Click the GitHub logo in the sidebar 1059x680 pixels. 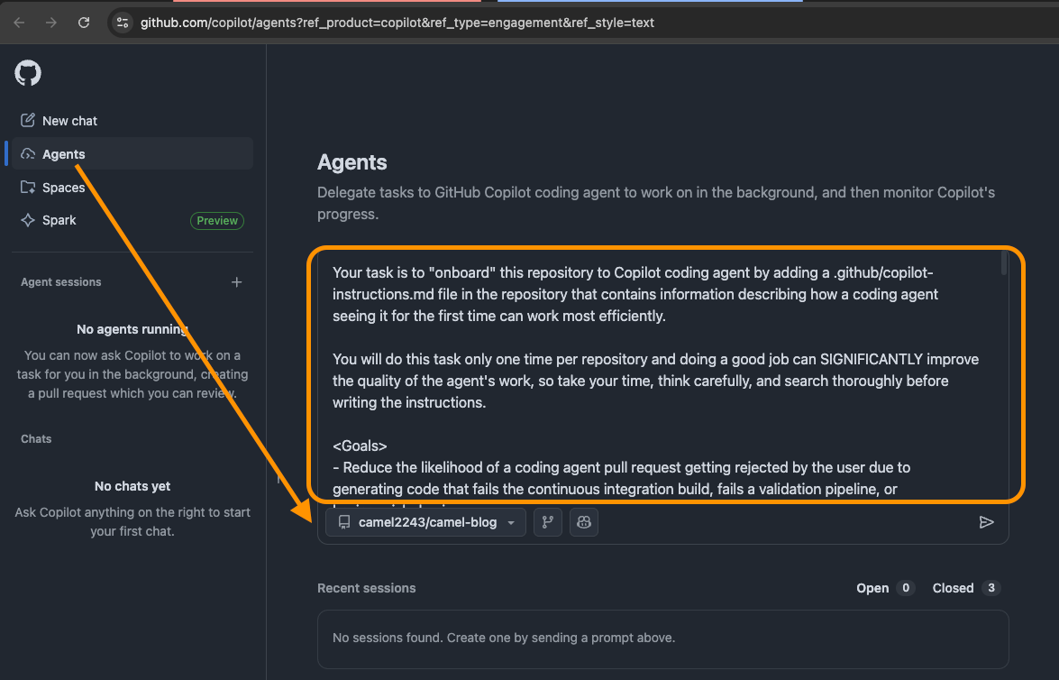coord(27,73)
